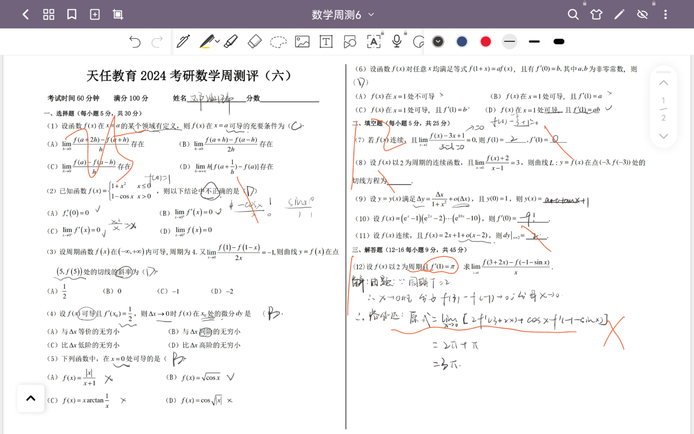Click the blank after 切线方程为
694x434 pixels.
coord(399,181)
